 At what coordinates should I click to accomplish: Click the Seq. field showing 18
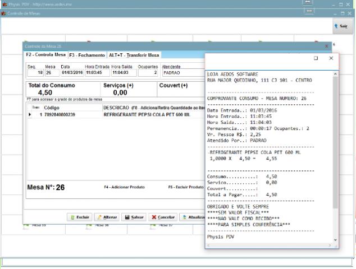pos(35,73)
